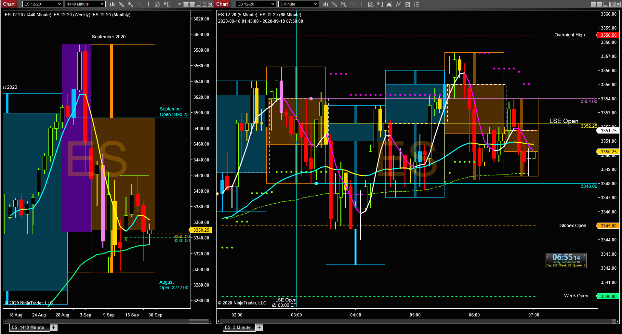Click the 3352.25 yellow price label
The height and width of the screenshot is (334, 622).
[x=589, y=126]
